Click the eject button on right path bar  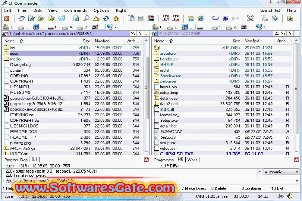(x=276, y=33)
